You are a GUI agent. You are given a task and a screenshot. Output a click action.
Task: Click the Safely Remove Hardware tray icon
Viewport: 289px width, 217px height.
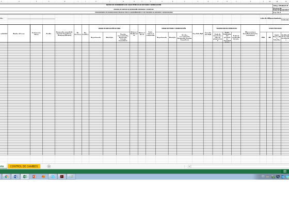pyautogui.click(x=273, y=177)
